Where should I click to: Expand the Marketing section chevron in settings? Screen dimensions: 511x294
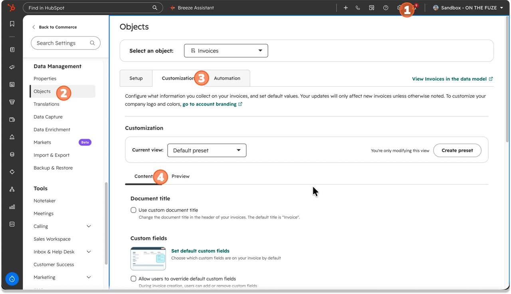point(89,277)
